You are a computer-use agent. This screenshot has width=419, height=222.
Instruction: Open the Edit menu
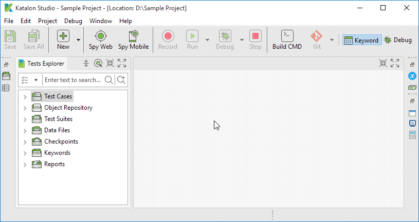pos(26,21)
